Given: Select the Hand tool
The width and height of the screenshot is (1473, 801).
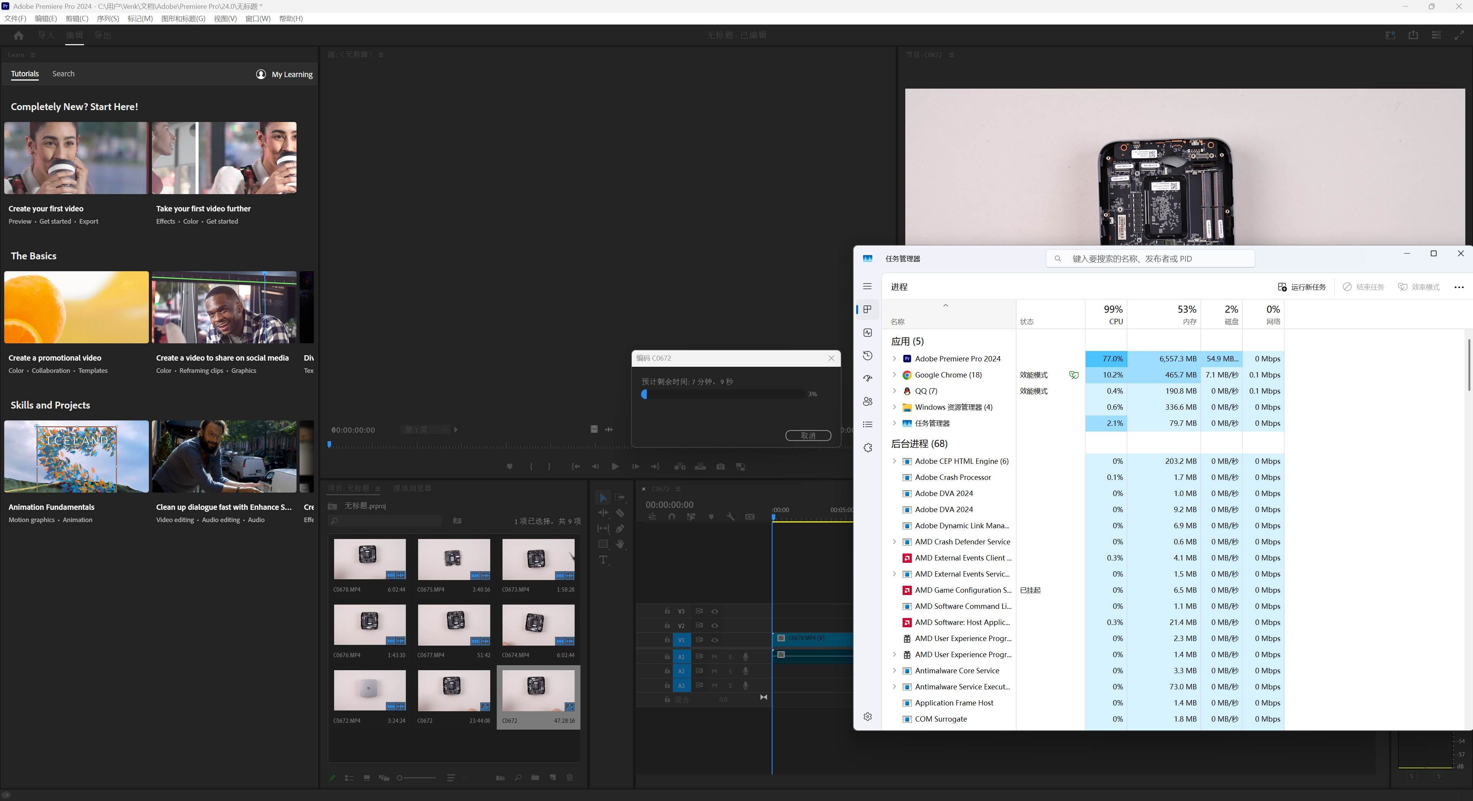Looking at the screenshot, I should pos(620,544).
